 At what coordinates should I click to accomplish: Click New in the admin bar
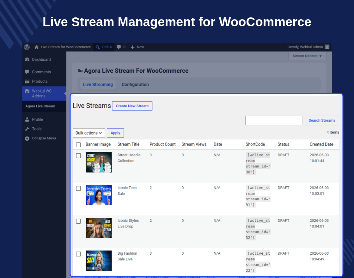(140, 47)
